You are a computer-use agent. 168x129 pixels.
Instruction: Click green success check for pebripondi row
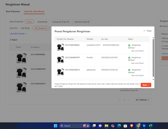tap(129, 70)
